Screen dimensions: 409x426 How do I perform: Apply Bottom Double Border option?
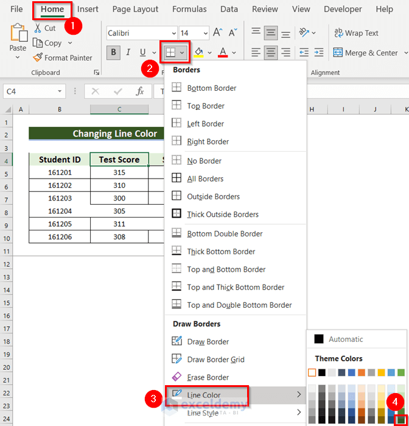pos(225,233)
